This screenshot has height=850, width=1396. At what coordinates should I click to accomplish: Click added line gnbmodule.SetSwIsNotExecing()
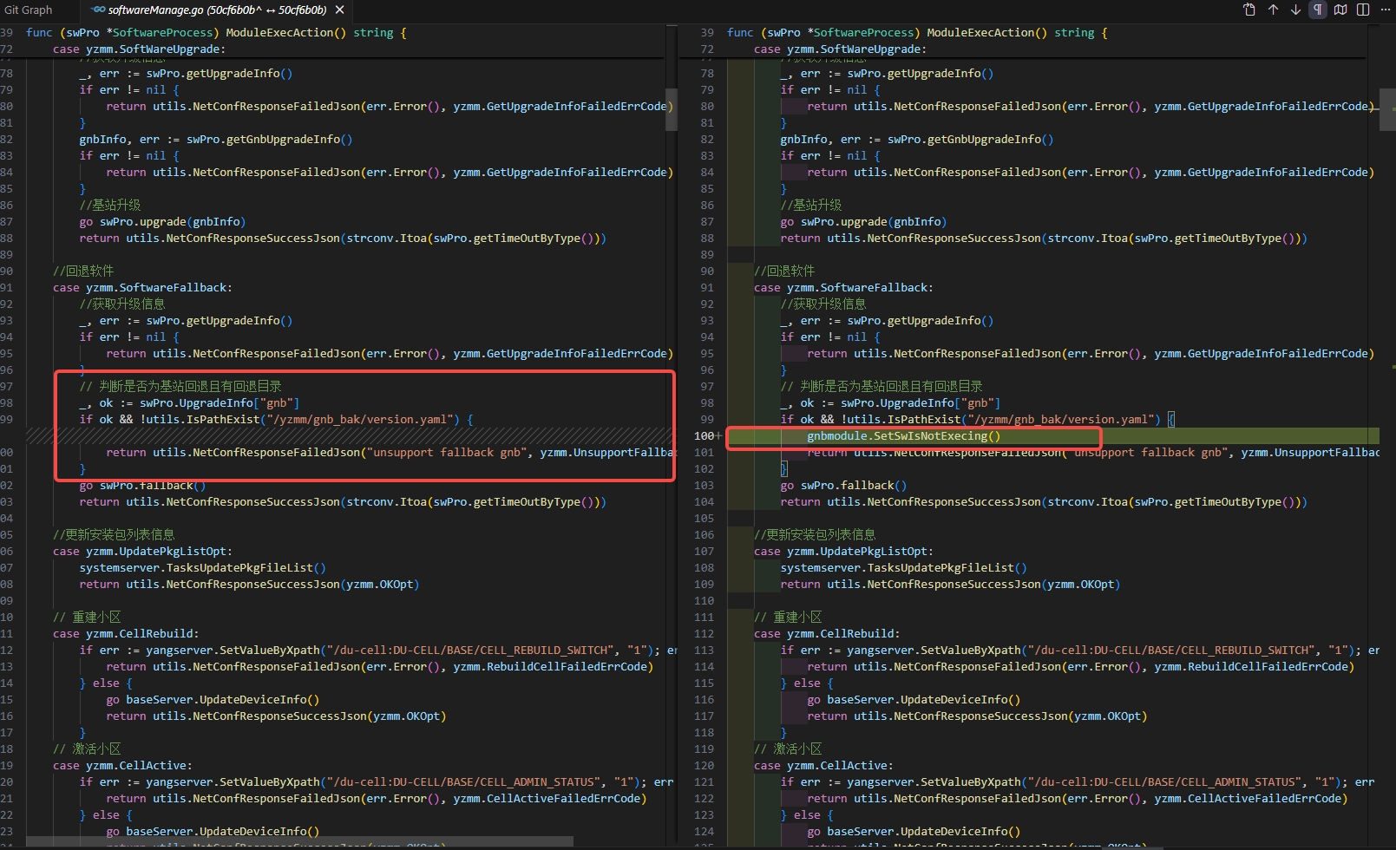click(903, 436)
